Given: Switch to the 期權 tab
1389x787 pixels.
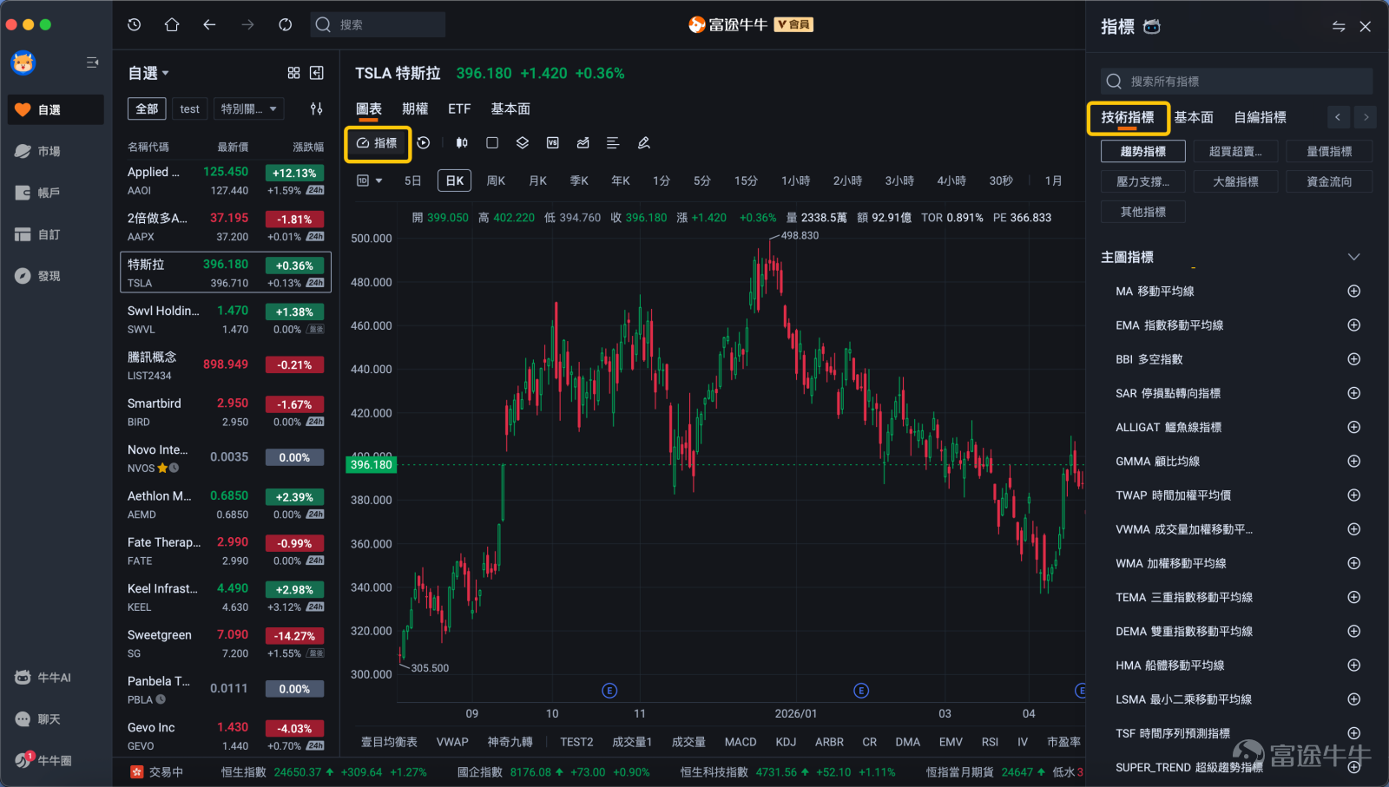Looking at the screenshot, I should [x=415, y=109].
